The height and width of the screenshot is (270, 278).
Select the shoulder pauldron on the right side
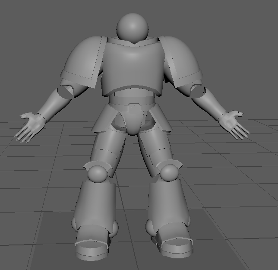click(182, 61)
